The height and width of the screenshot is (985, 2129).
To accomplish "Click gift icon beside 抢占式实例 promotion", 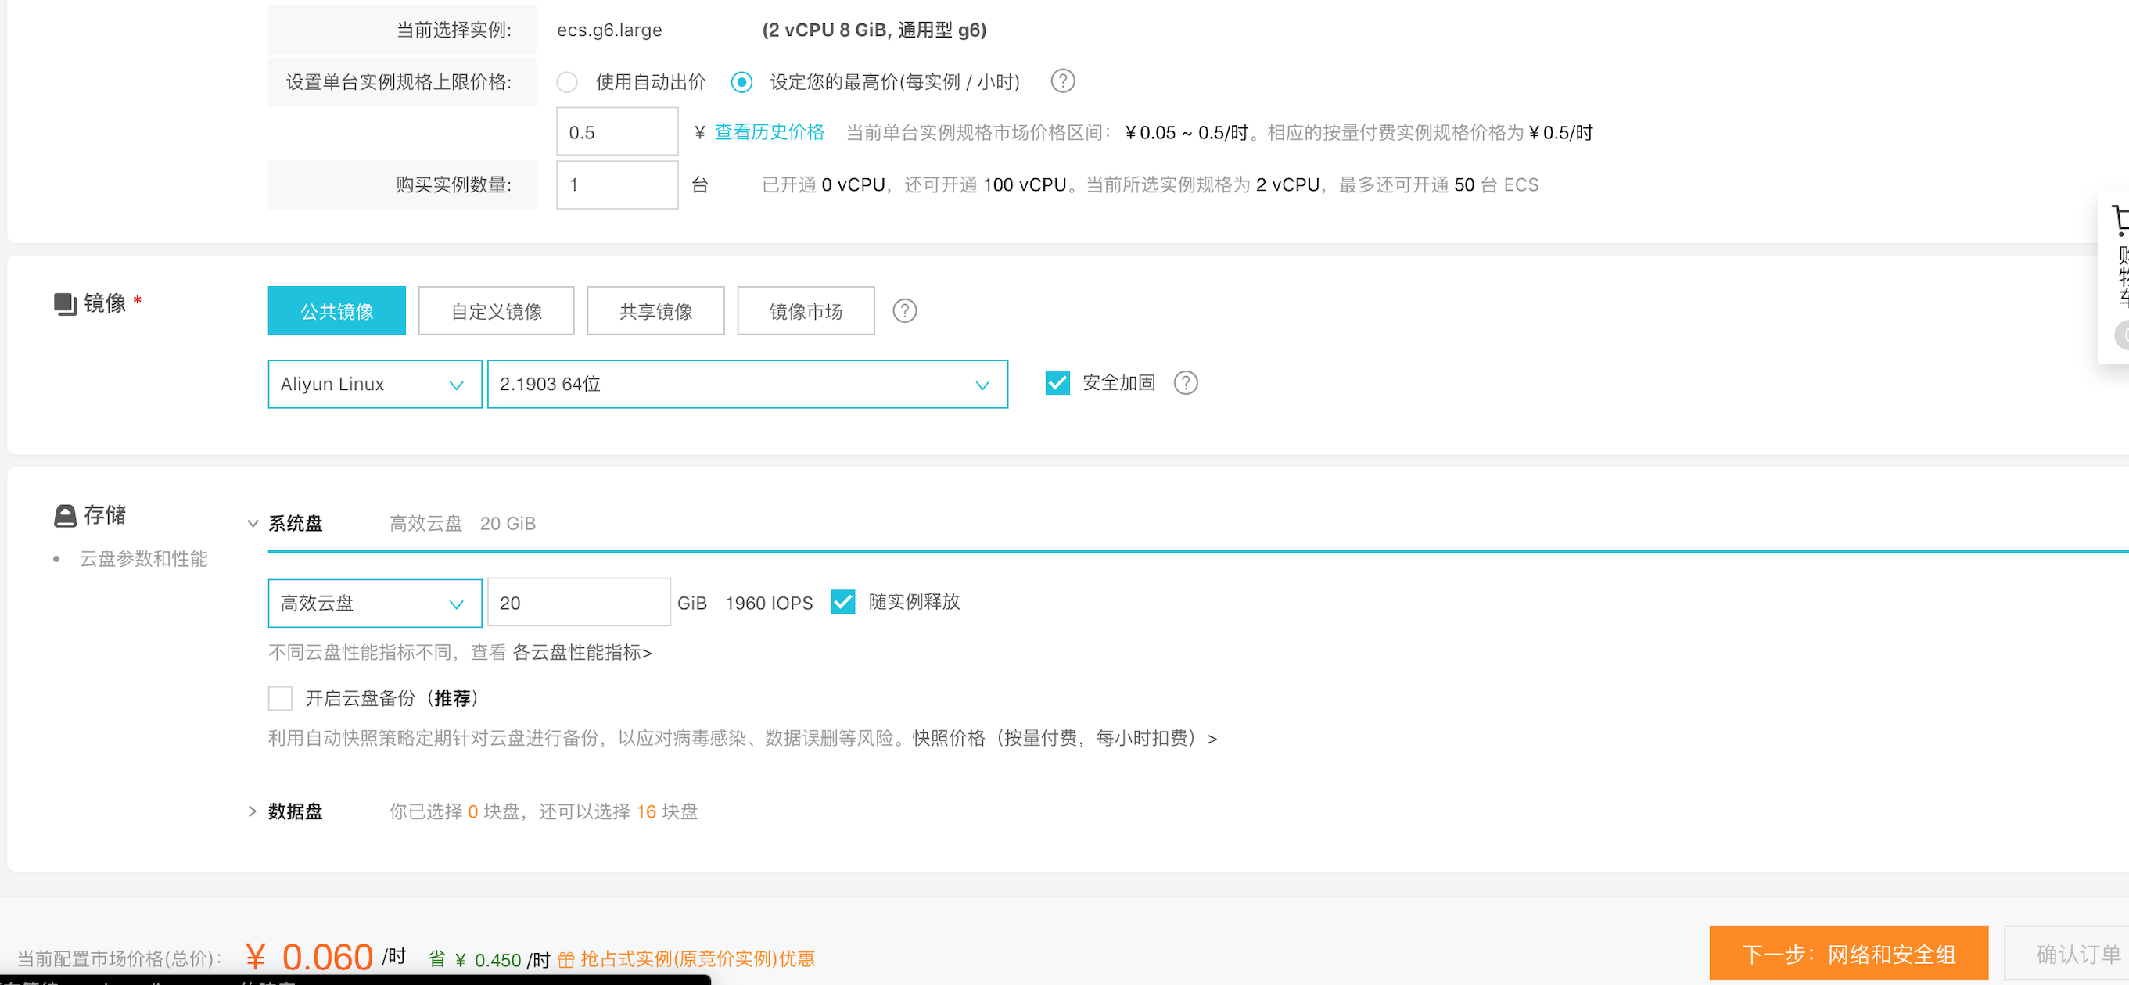I will (566, 959).
